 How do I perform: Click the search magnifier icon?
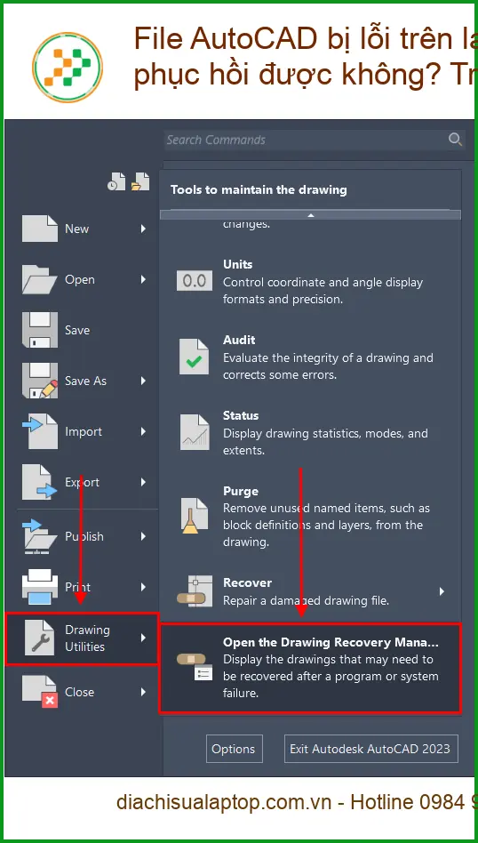coord(455,140)
